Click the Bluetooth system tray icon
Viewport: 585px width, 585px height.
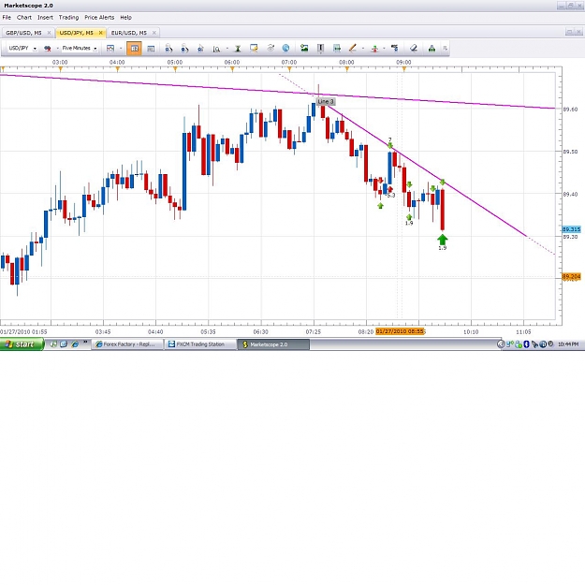pos(526,344)
